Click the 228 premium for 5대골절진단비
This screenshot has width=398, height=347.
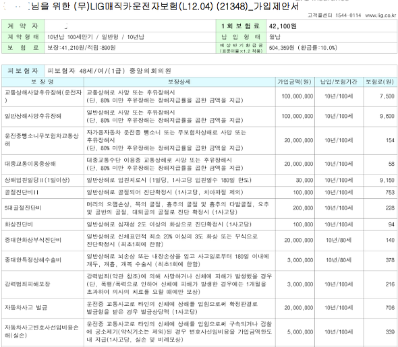(x=390, y=208)
